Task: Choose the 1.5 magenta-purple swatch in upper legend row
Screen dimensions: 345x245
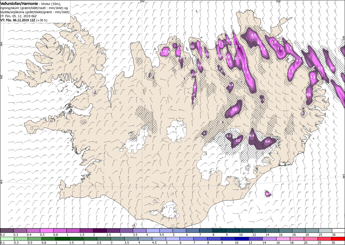Action: 87,231
